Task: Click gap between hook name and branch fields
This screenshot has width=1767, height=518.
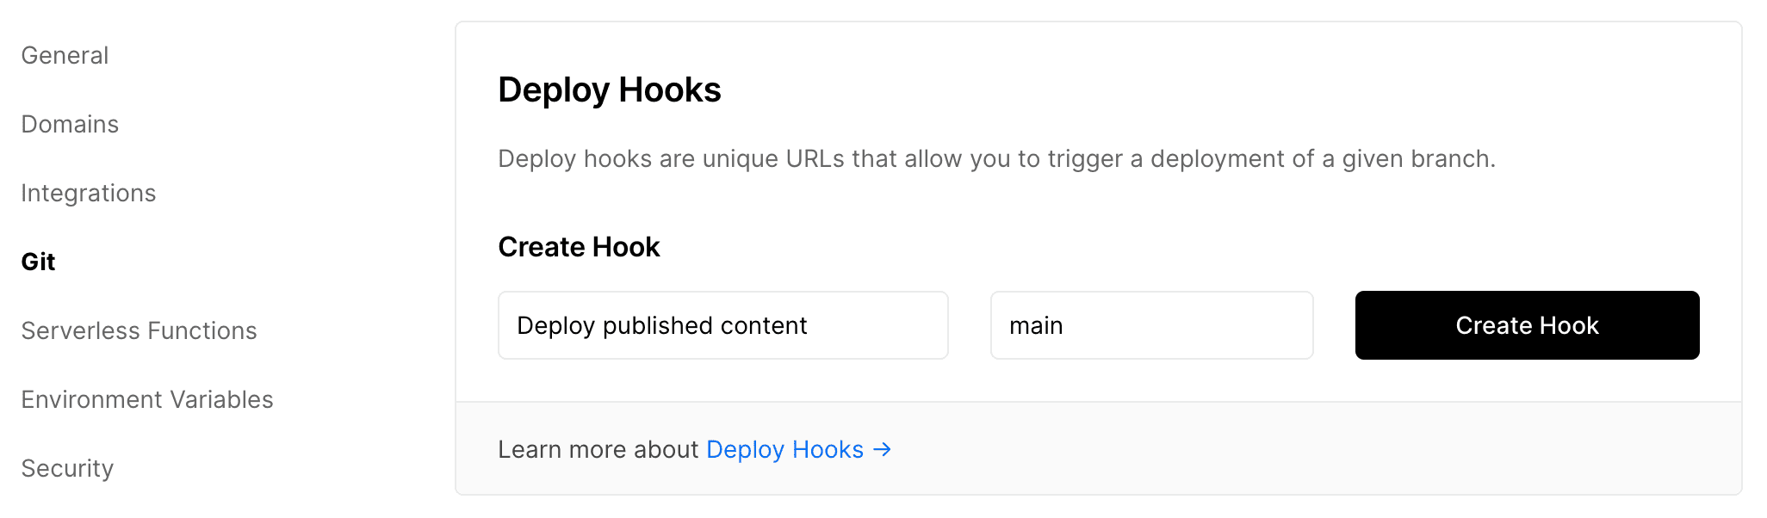Action: (x=970, y=325)
